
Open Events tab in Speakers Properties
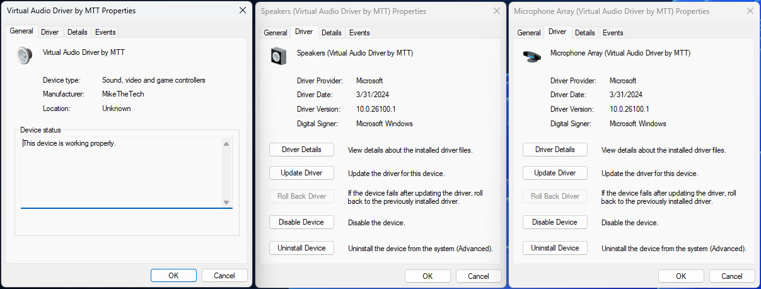359,33
